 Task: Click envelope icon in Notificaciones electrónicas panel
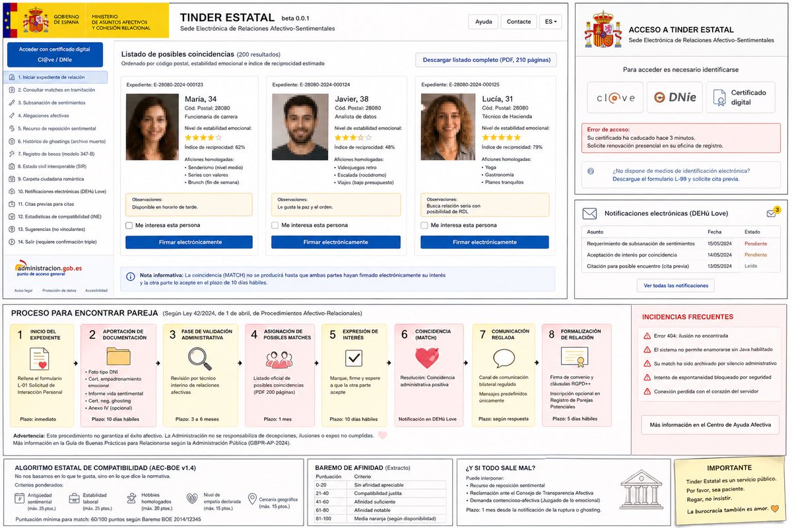pyautogui.click(x=589, y=214)
